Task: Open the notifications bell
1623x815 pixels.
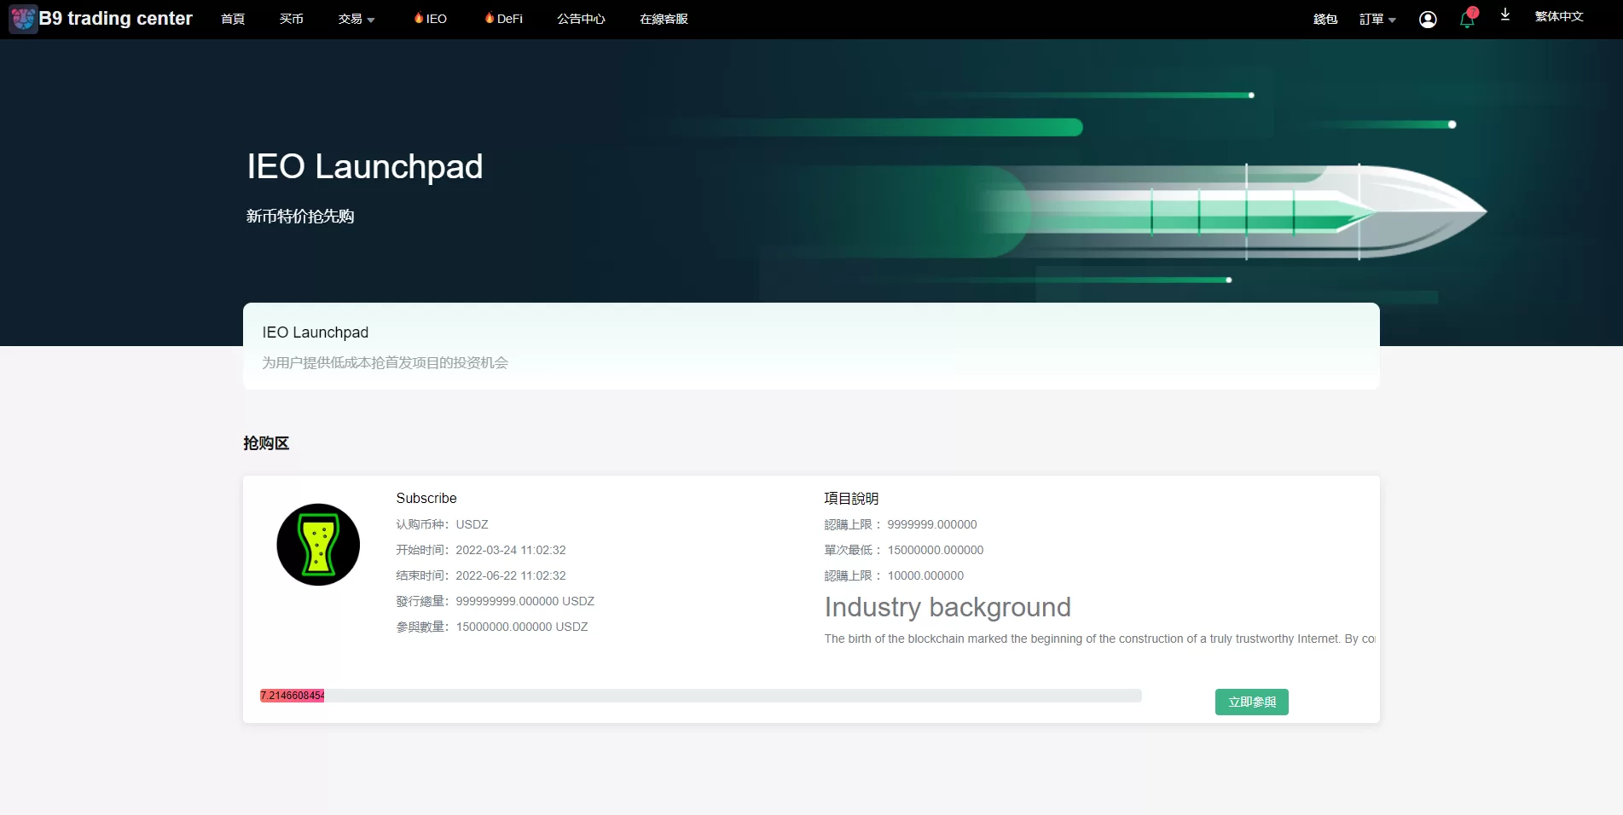Action: click(1466, 21)
